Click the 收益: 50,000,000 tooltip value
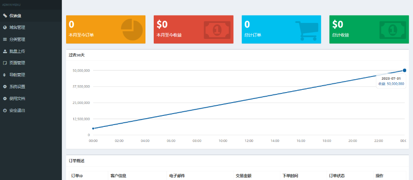The image size is (413, 180). pyautogui.click(x=391, y=84)
